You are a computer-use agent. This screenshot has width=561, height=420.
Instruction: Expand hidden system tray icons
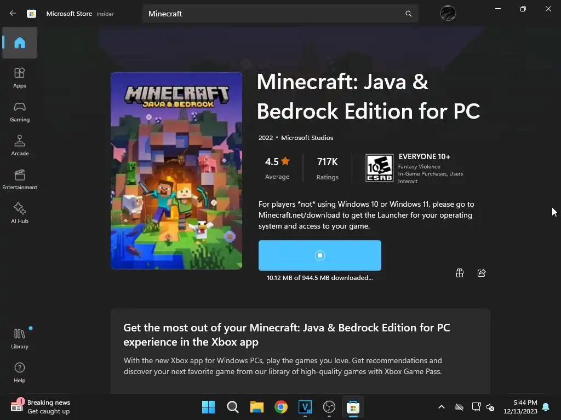[x=442, y=407]
